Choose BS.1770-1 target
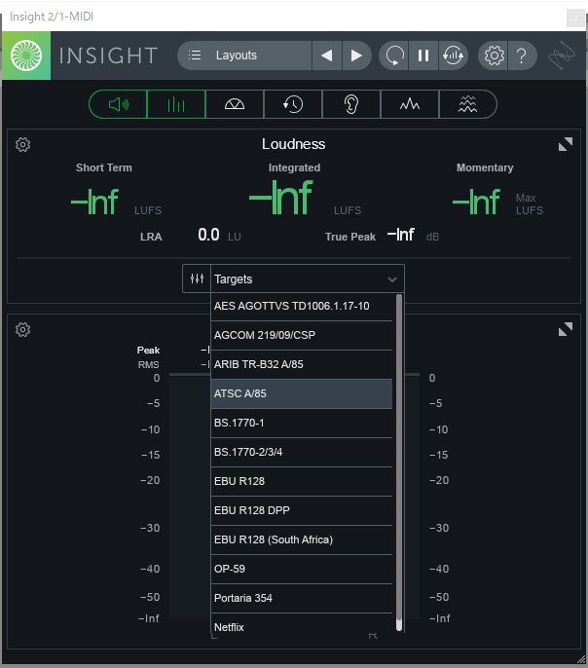This screenshot has width=588, height=668. point(302,423)
